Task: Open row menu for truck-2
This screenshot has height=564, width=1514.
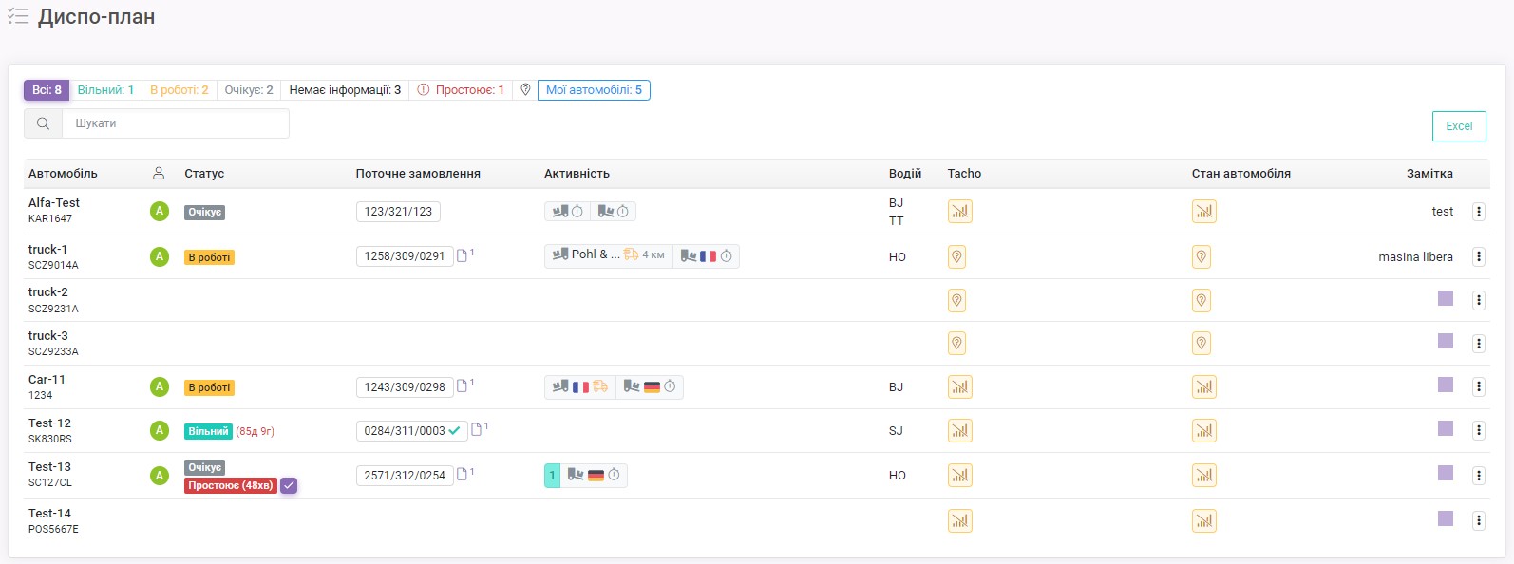Action: tap(1478, 300)
